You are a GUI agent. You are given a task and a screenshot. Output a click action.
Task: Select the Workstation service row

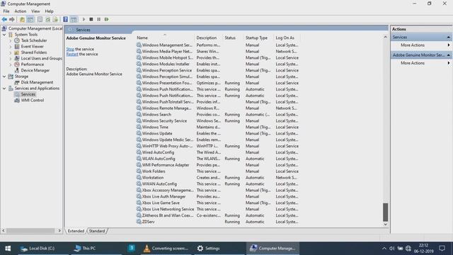pyautogui.click(x=217, y=178)
